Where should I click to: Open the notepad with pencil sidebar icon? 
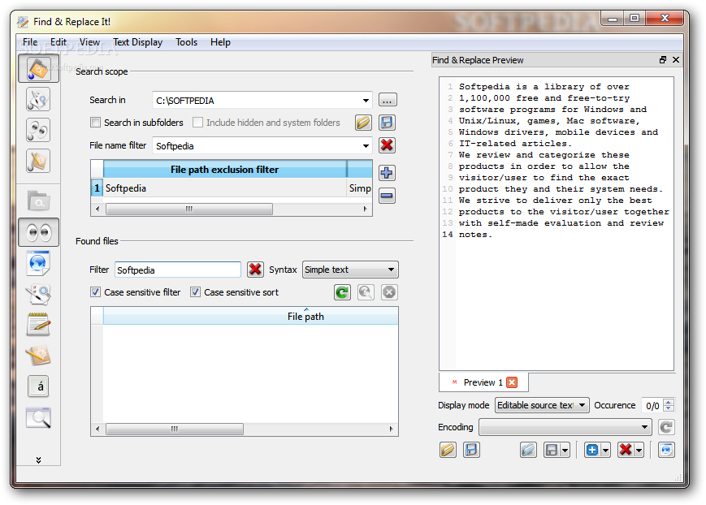(x=38, y=325)
